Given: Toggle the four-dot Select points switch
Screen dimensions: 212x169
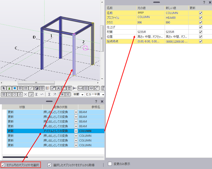Looking at the screenshot, I should point(26,88).
